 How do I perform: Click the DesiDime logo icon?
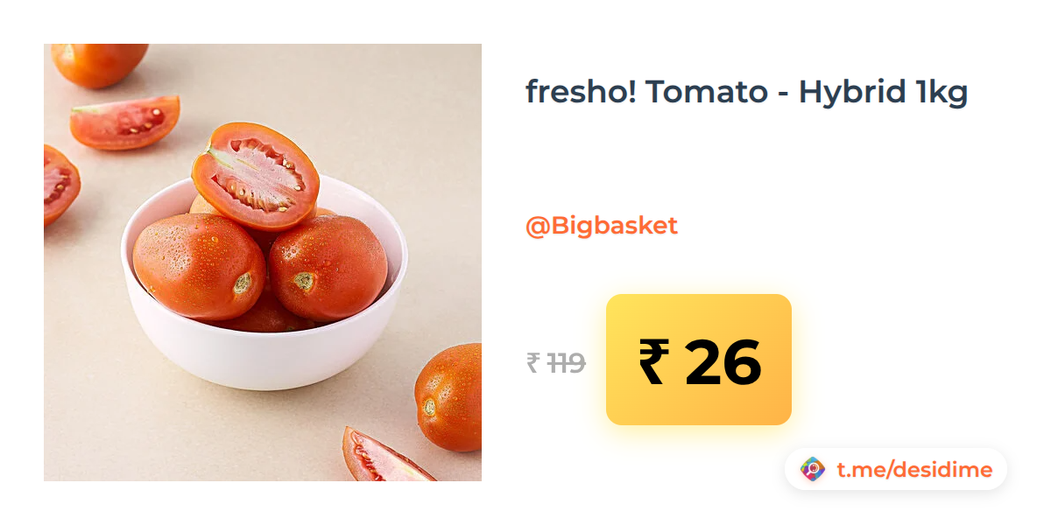[813, 470]
